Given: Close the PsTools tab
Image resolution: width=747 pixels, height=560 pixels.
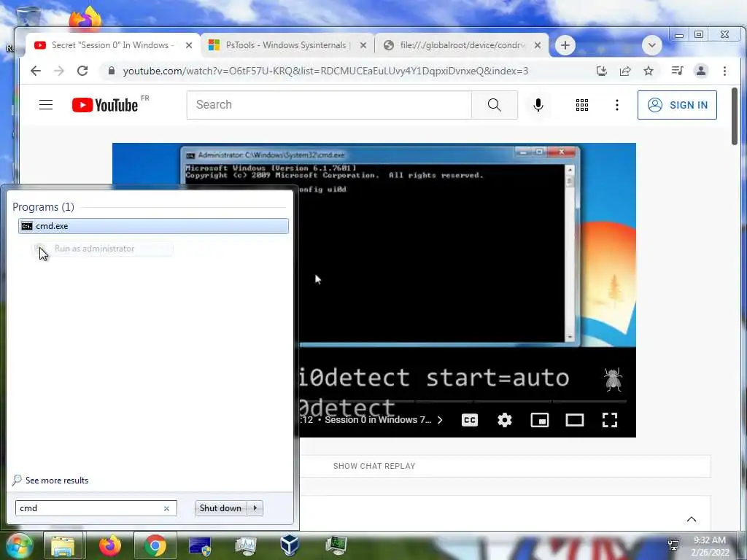Looking at the screenshot, I should click(x=363, y=45).
